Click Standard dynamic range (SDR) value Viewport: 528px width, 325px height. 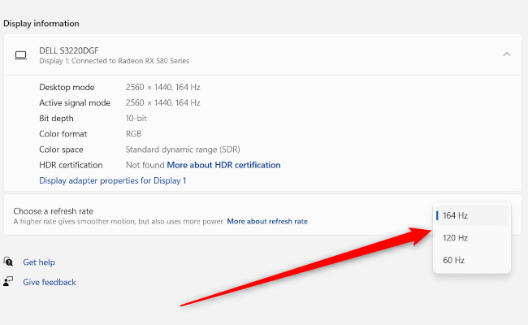click(183, 149)
